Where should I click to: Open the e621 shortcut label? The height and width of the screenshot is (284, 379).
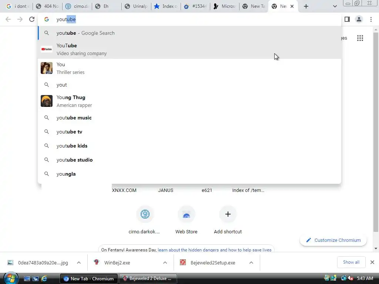click(207, 190)
